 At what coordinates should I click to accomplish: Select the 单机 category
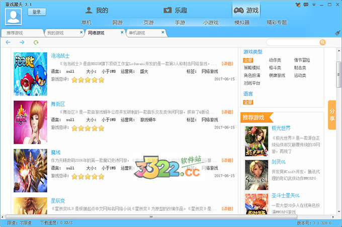[87, 23]
